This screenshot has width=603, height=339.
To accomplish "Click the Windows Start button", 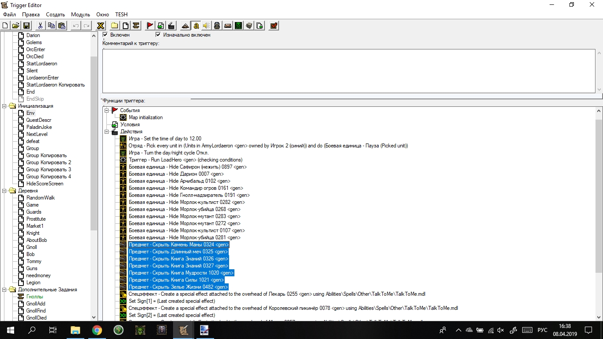I will pos(11,330).
